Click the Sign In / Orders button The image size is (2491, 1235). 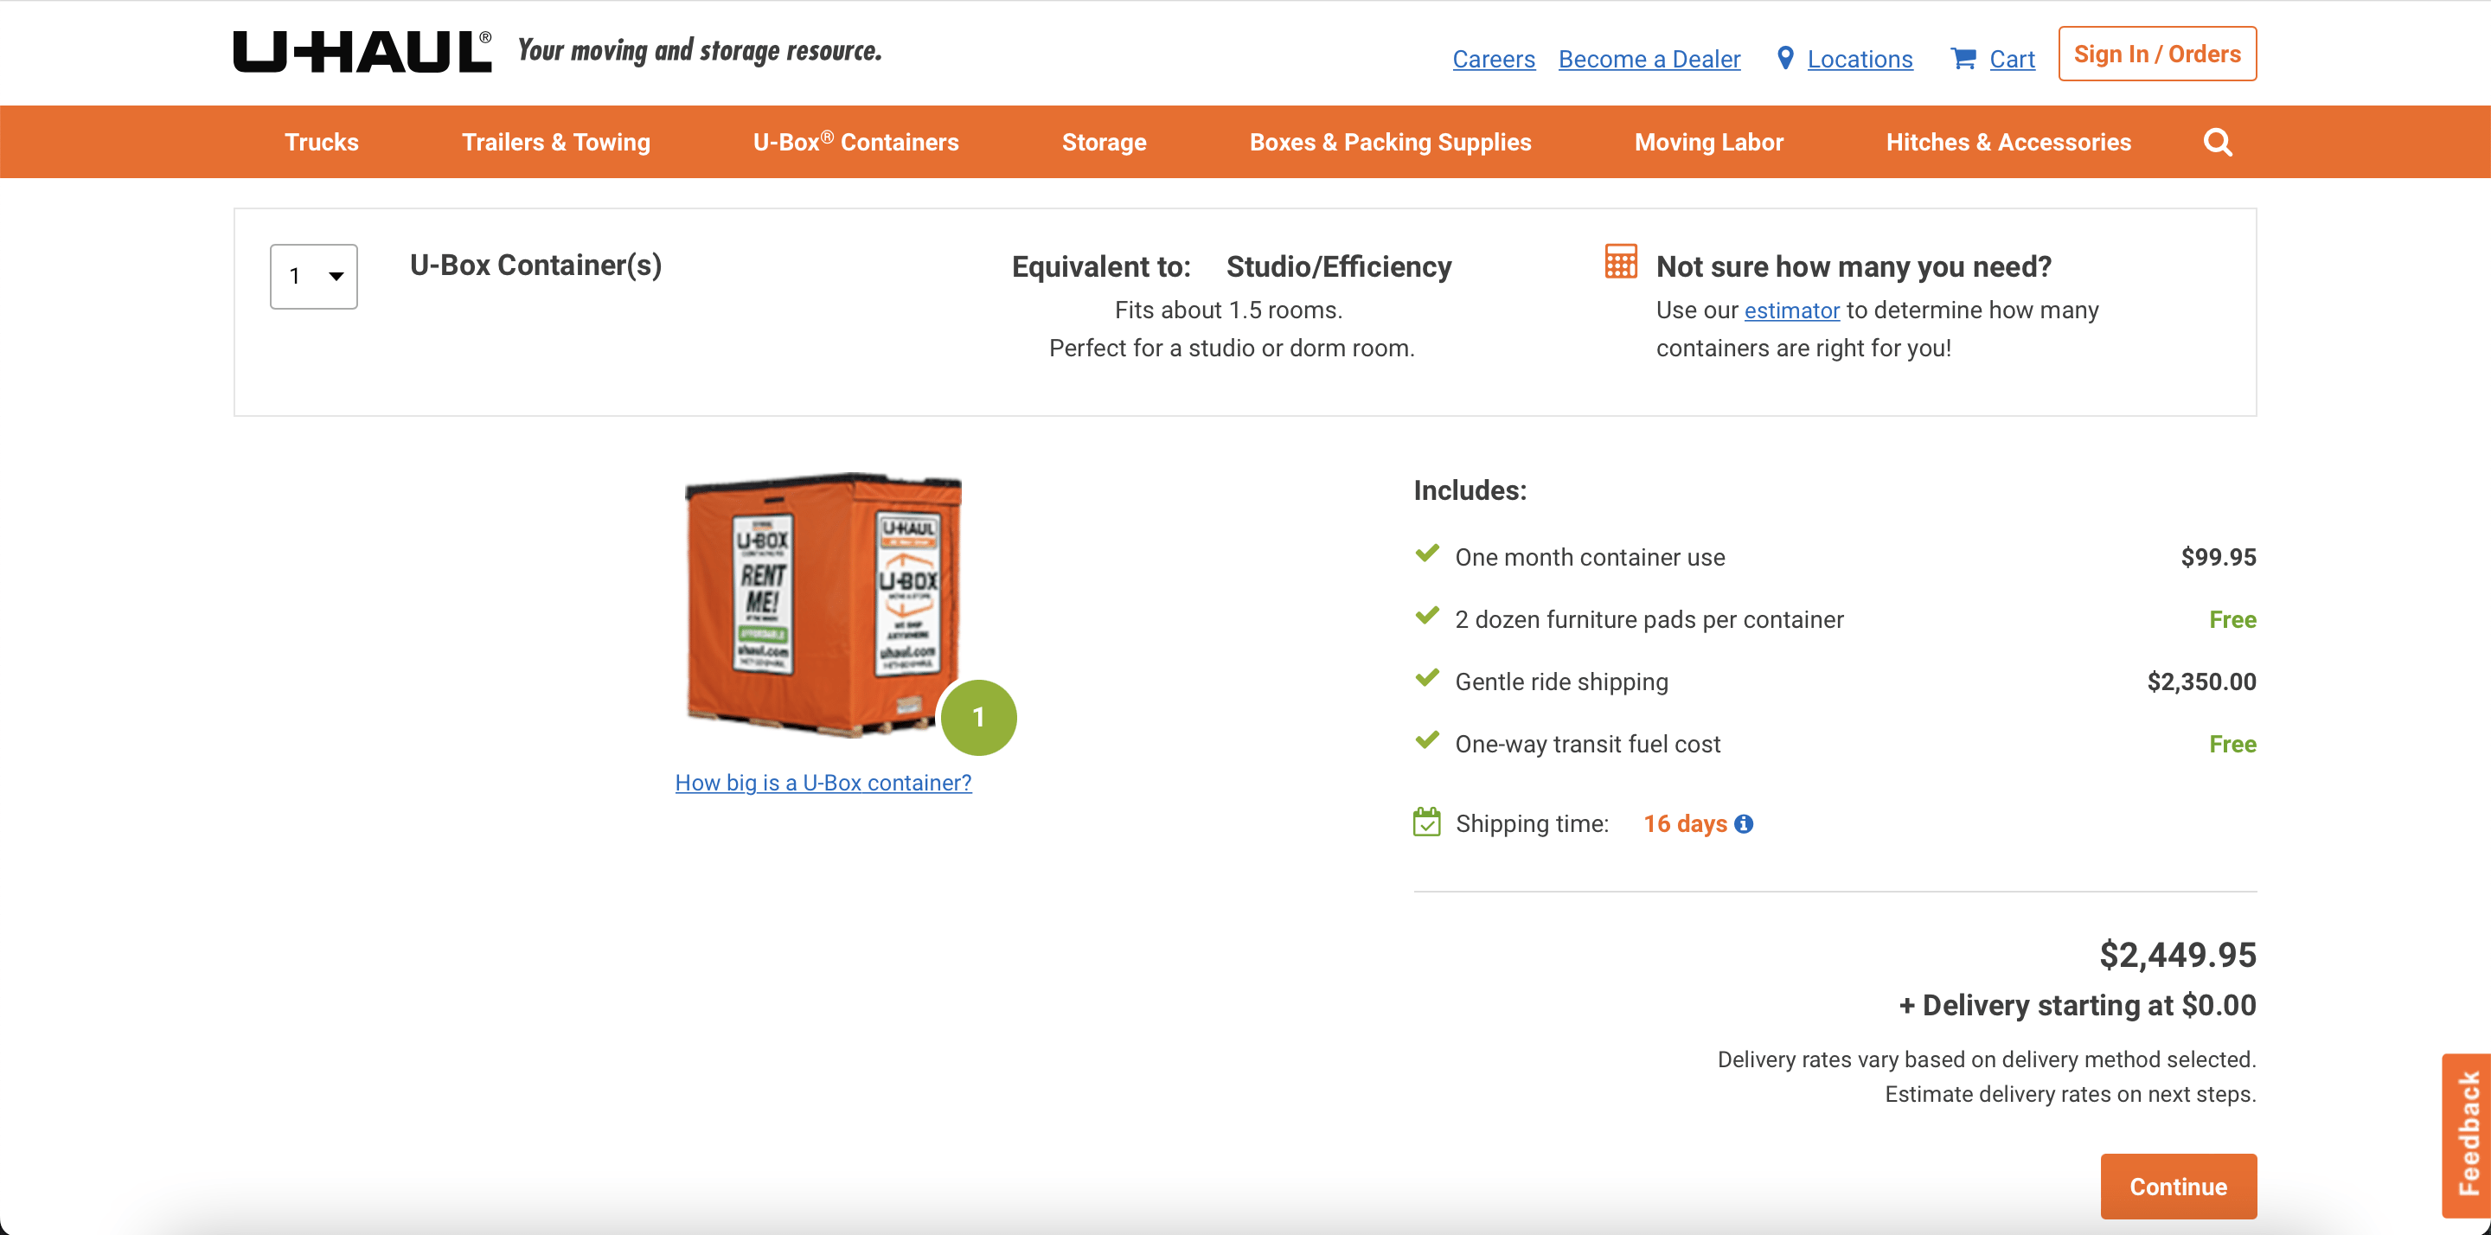click(2156, 54)
